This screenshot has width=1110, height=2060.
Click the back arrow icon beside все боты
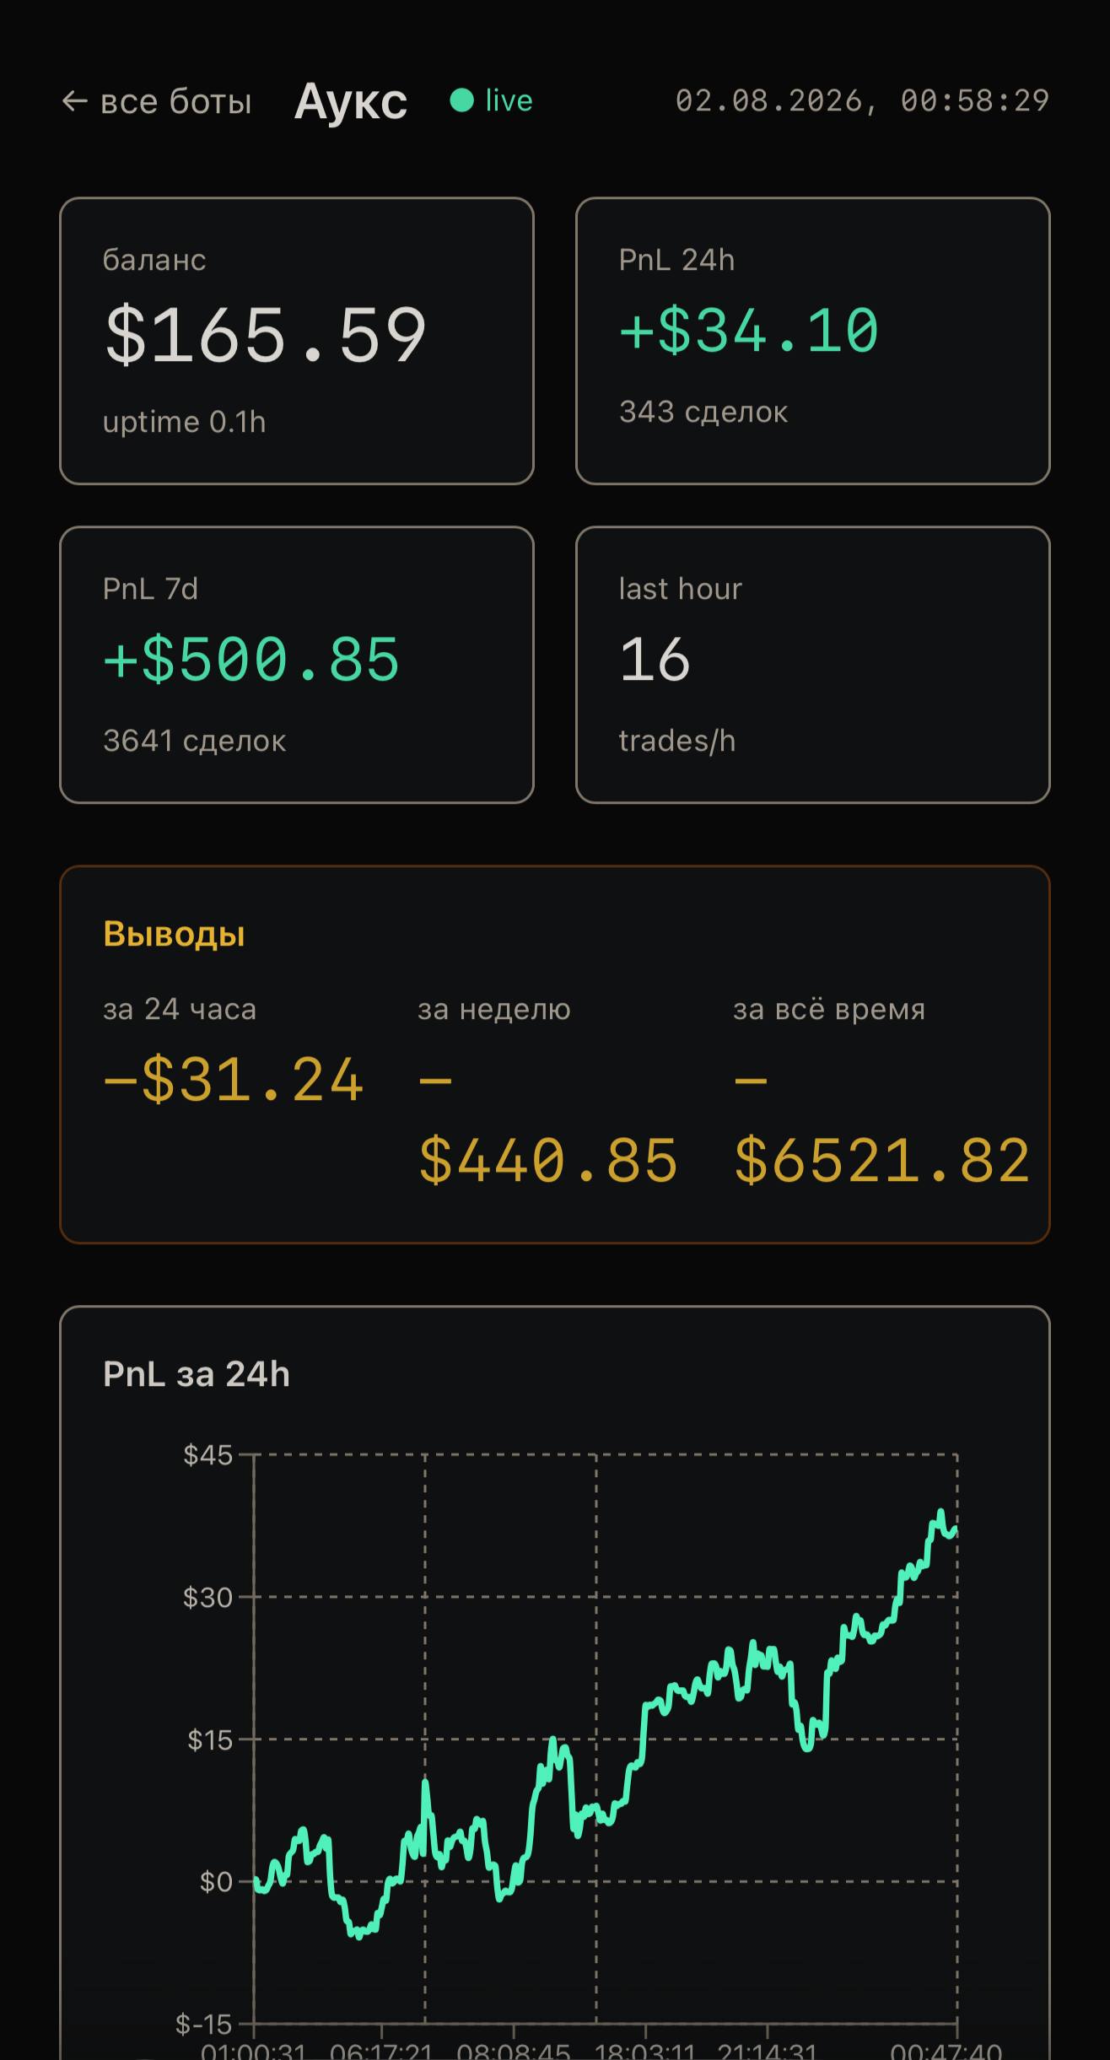tap(74, 101)
